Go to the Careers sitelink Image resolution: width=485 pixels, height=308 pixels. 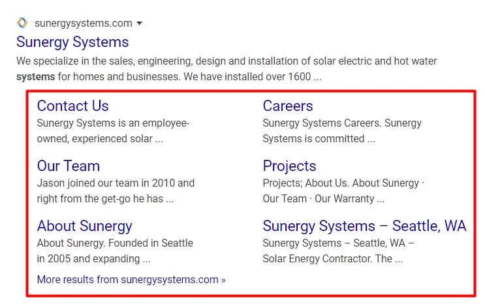pyautogui.click(x=288, y=106)
